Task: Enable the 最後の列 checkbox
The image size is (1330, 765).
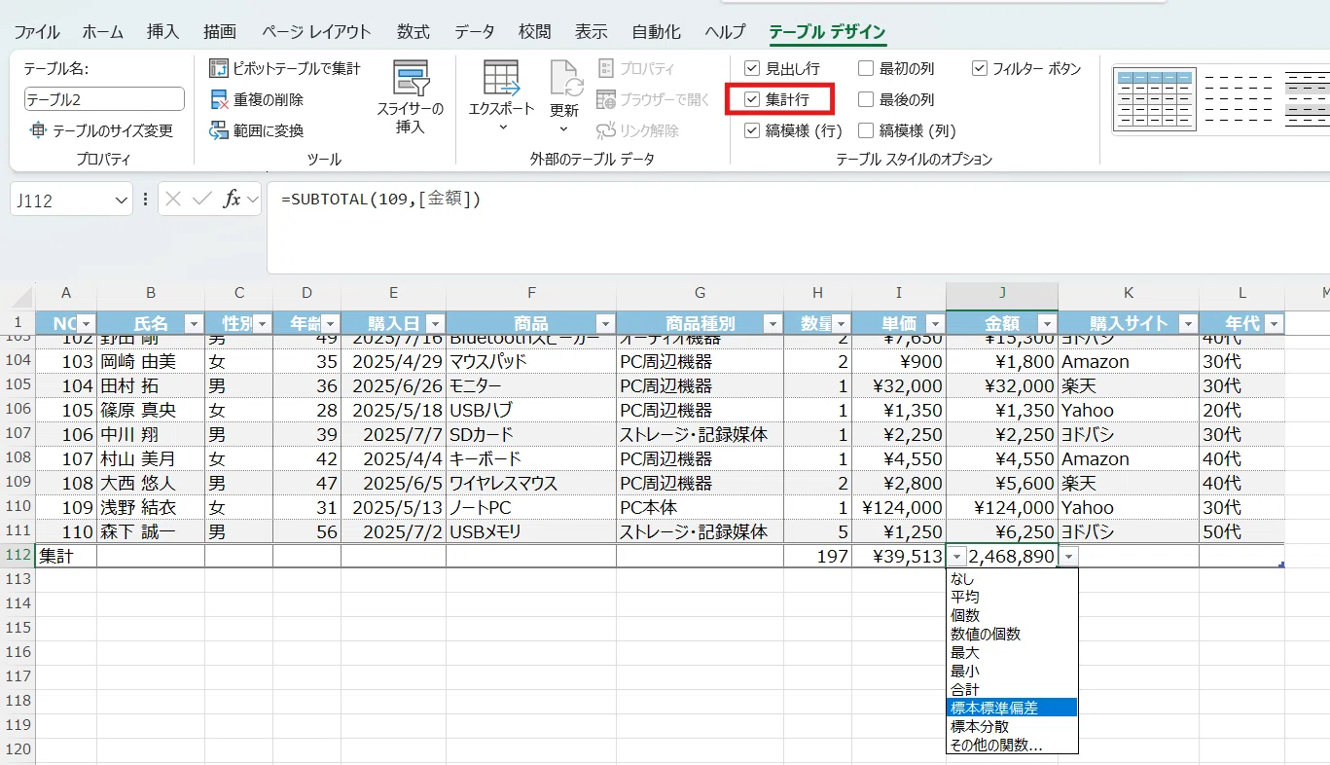Action: click(866, 99)
